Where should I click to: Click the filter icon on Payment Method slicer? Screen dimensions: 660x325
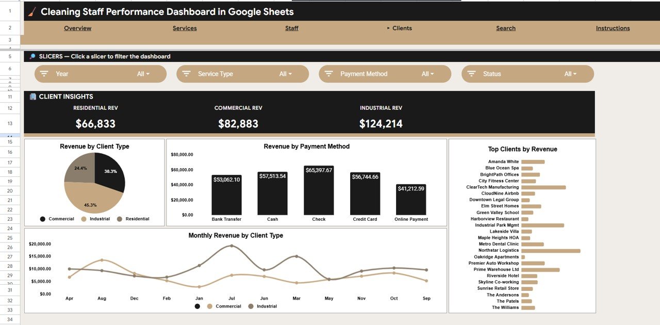click(x=329, y=74)
